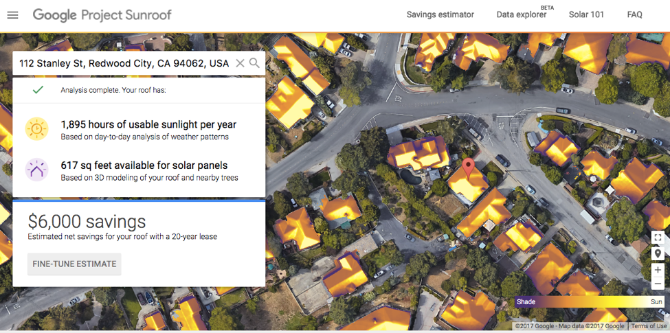The image size is (670, 333).
Task: Click the magnifying glass search icon
Action: click(254, 63)
